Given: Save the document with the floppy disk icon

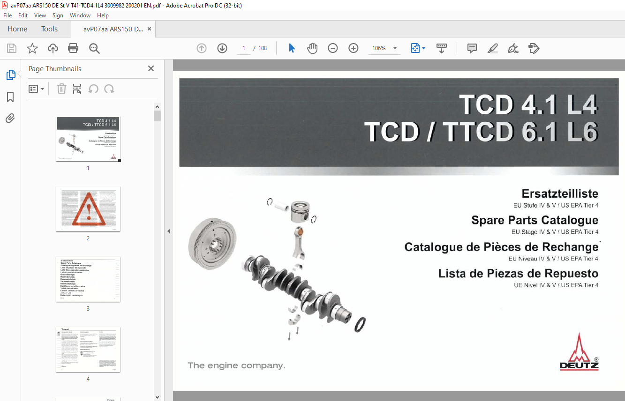Looking at the screenshot, I should (12, 48).
